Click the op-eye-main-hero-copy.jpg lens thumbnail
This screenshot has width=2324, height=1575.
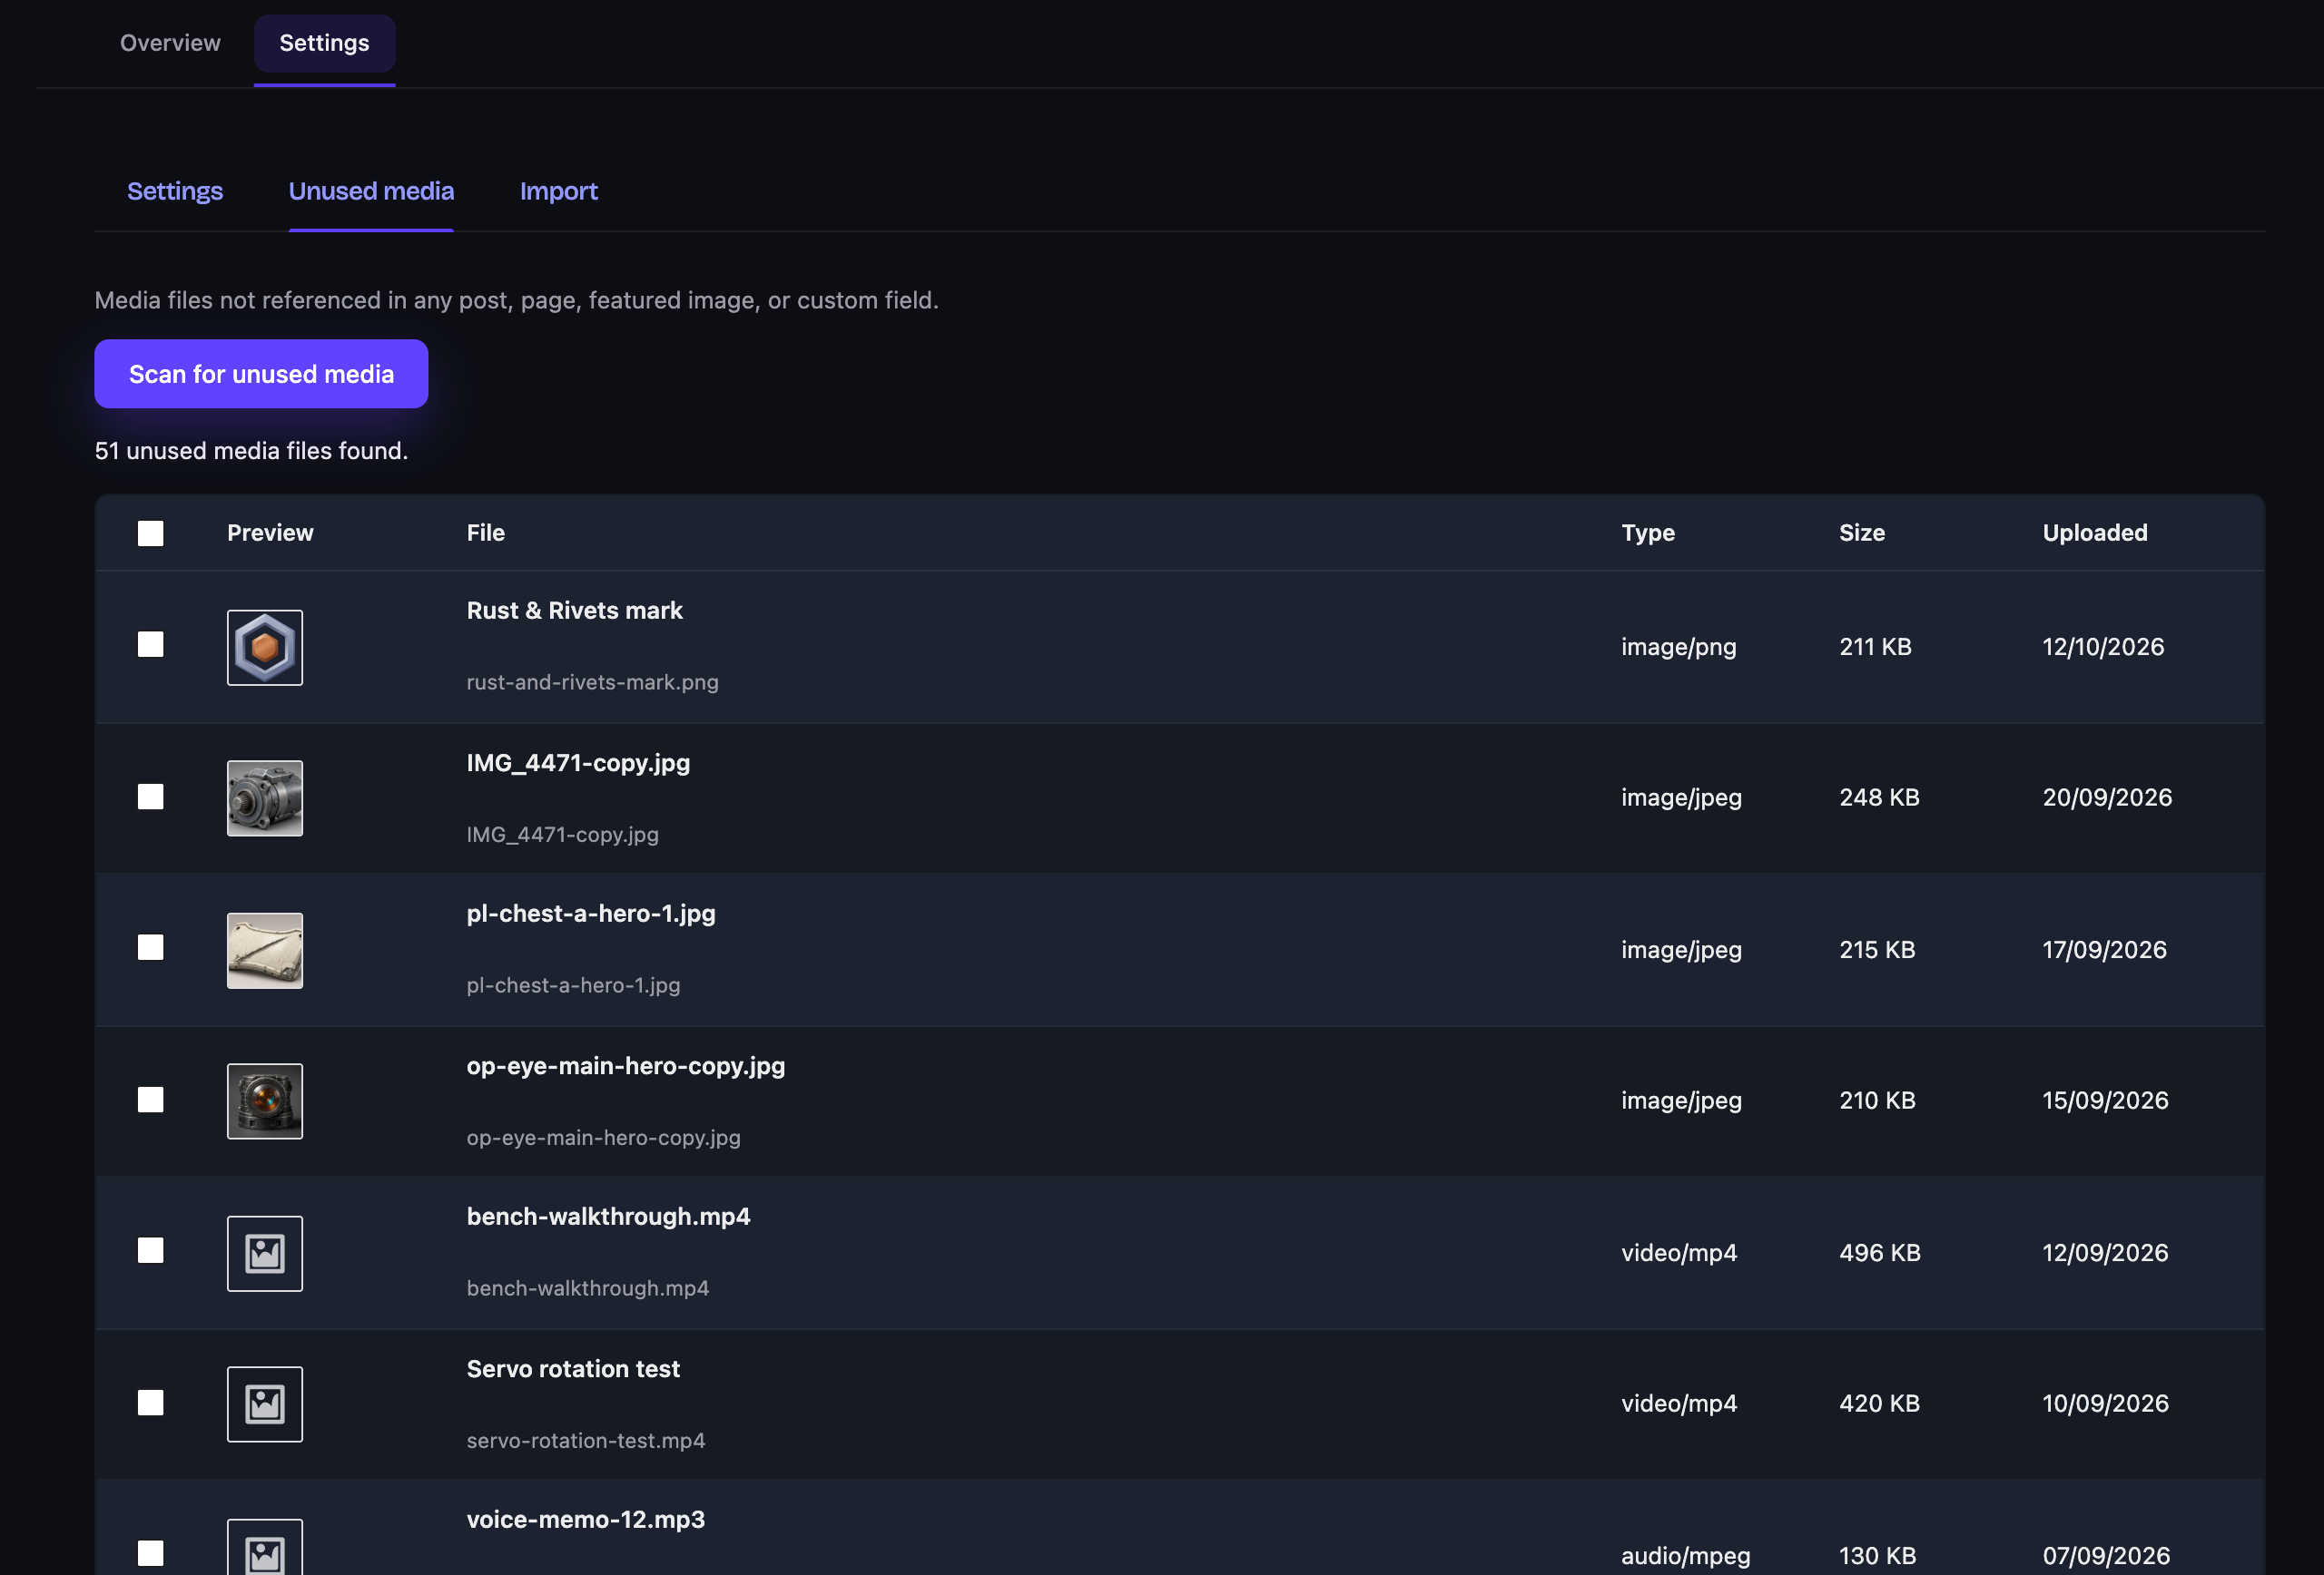tap(265, 1101)
